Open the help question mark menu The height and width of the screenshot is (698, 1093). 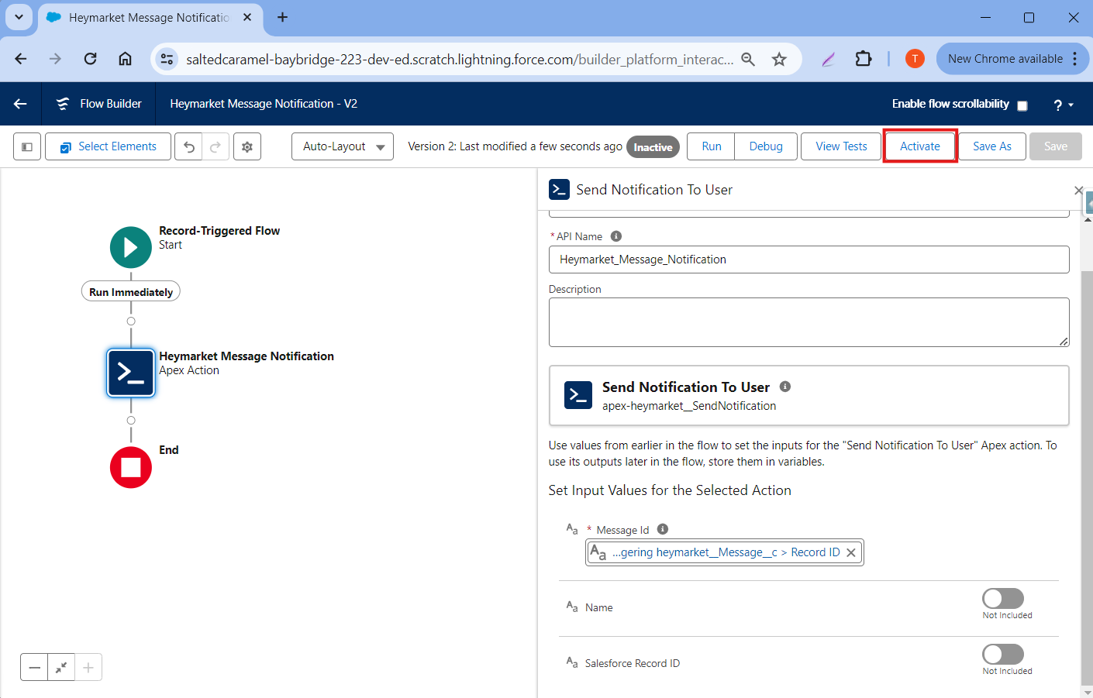[1064, 105]
